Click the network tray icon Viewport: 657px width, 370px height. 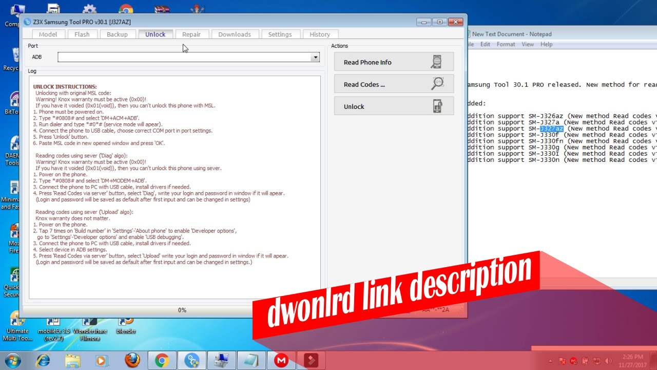point(597,361)
